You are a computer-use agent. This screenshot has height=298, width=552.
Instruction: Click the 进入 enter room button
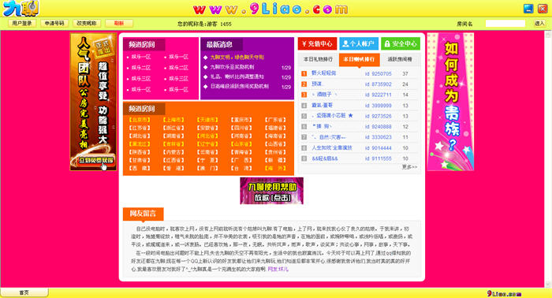click(539, 23)
